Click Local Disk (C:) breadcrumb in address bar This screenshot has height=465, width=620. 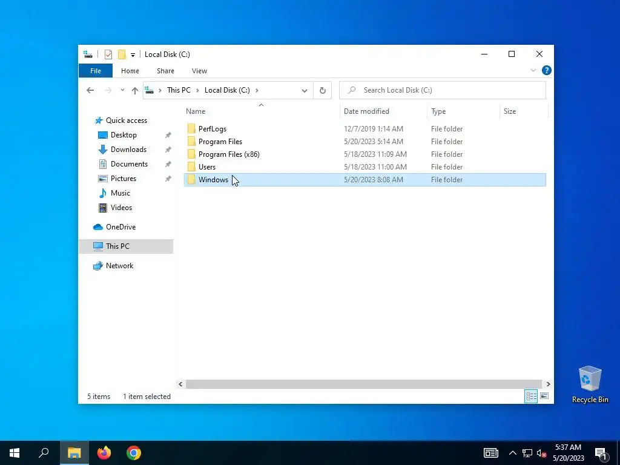coord(227,90)
